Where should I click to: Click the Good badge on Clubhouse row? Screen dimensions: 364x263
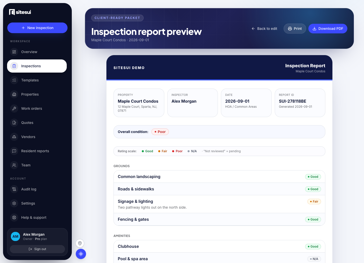click(313, 247)
